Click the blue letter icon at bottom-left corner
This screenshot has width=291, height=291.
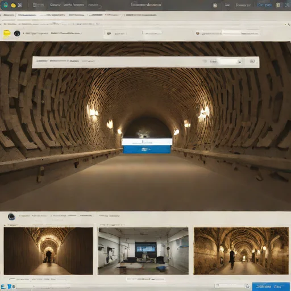click(x=3, y=286)
